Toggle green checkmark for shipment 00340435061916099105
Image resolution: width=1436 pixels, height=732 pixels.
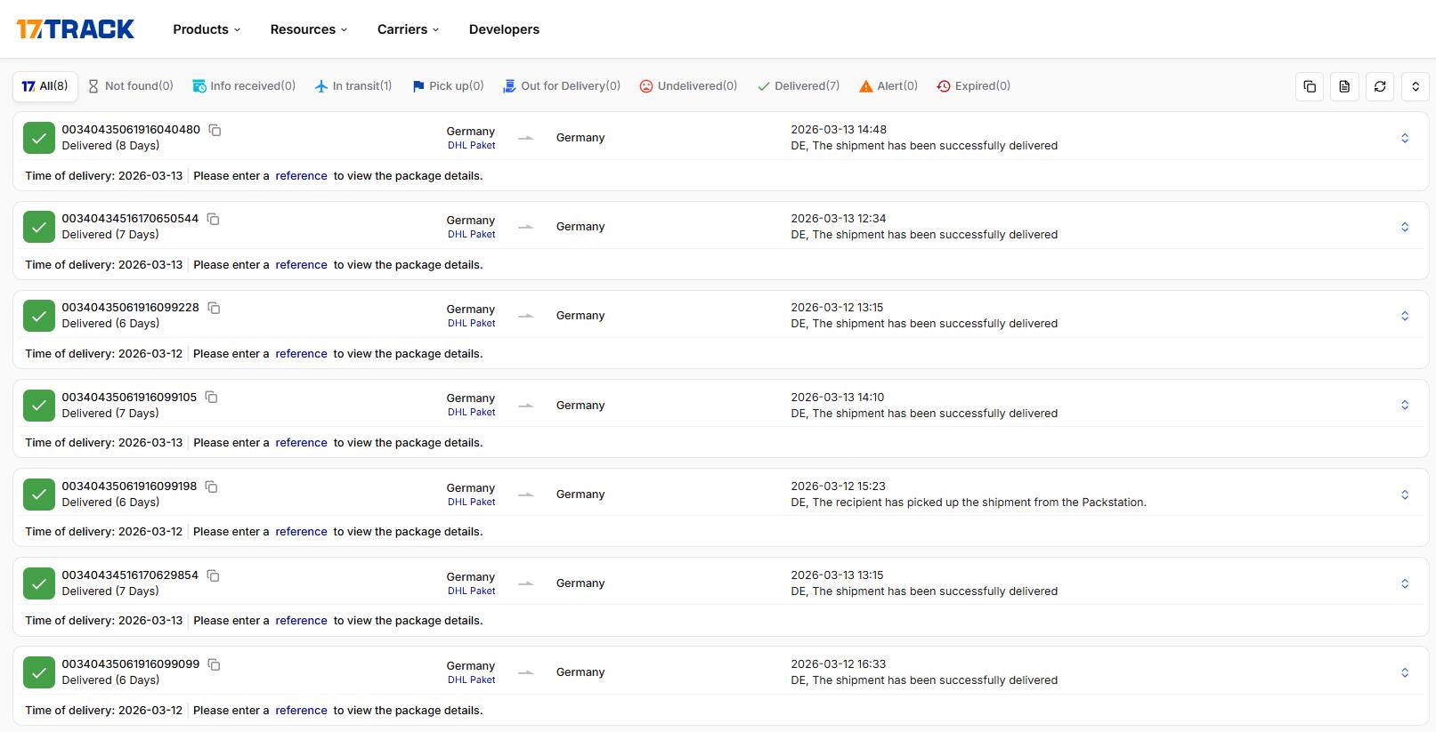[x=39, y=406]
